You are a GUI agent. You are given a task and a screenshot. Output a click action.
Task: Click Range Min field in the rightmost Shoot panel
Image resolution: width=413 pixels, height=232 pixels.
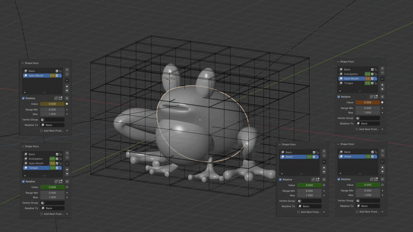click(x=368, y=191)
